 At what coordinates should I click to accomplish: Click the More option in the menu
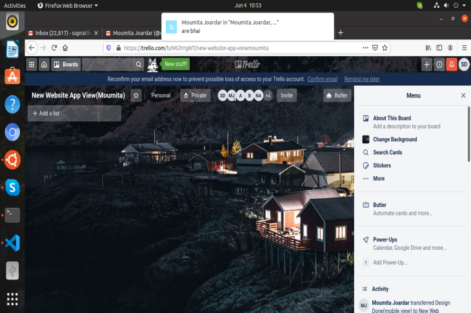pos(378,179)
